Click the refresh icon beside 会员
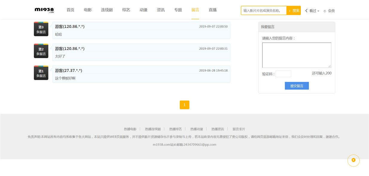The height and width of the screenshot is (176, 369). coord(325,11)
